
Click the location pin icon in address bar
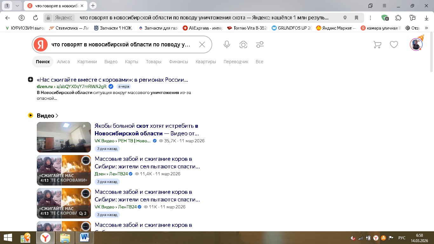point(345,18)
